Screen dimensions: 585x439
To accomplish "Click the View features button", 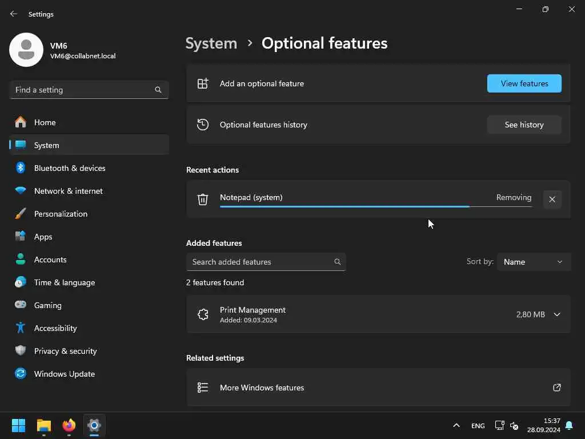I will (x=524, y=83).
